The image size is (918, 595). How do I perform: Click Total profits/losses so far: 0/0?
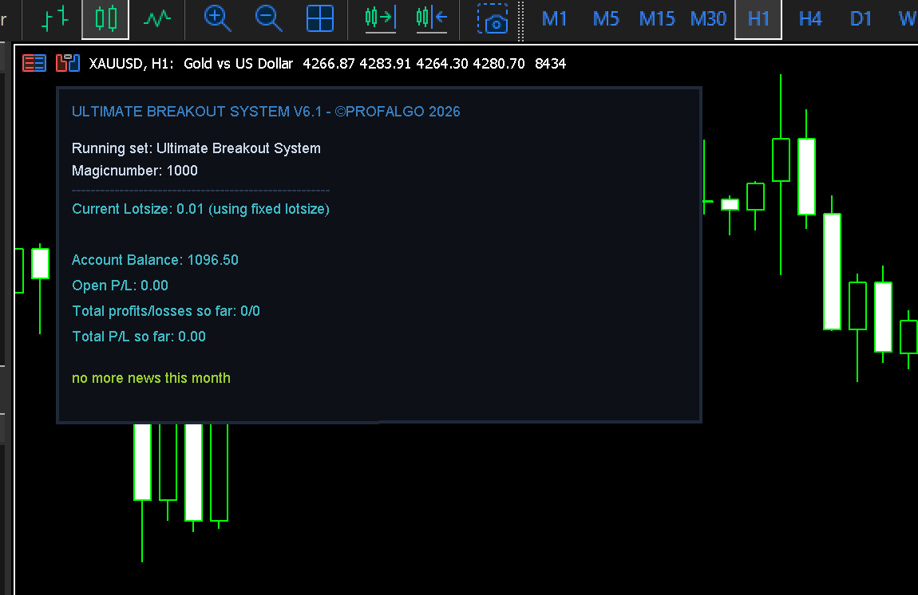166,311
